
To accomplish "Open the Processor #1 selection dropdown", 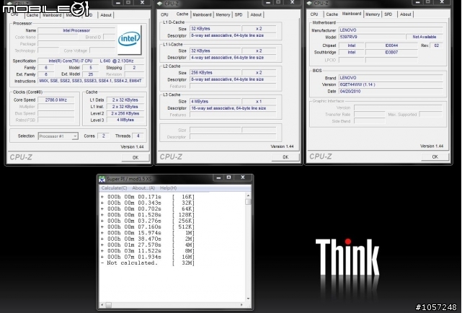I will [58, 136].
